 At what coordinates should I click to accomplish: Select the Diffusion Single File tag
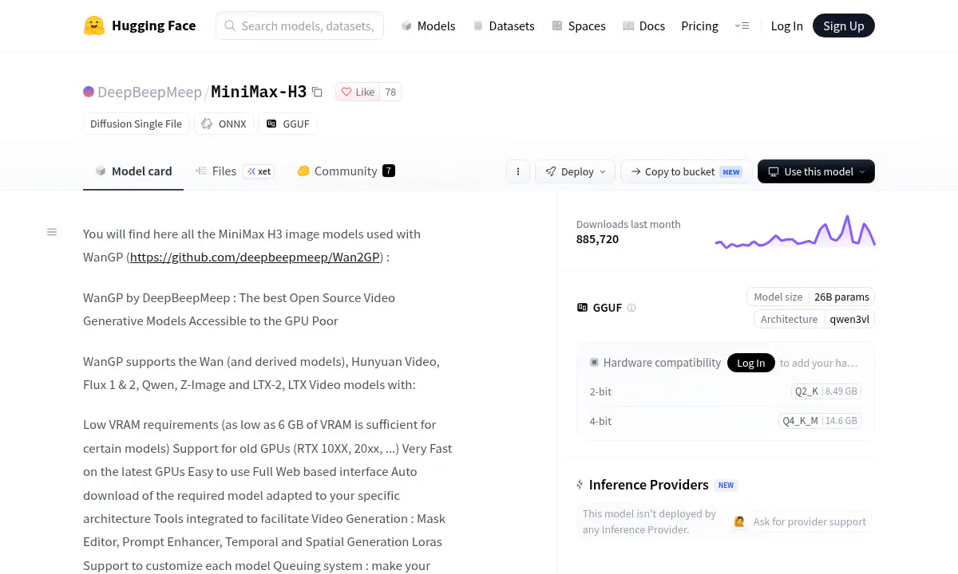[x=136, y=124]
